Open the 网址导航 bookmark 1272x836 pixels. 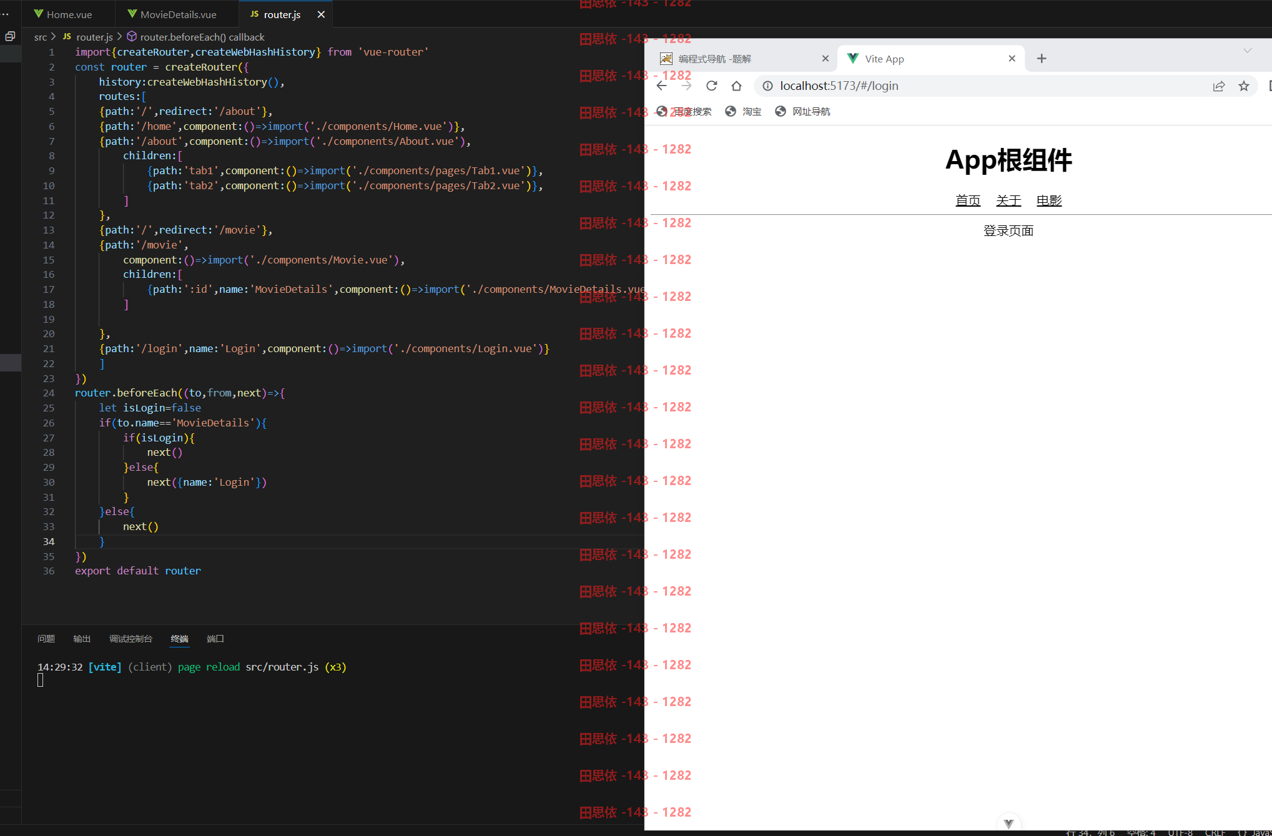point(802,111)
